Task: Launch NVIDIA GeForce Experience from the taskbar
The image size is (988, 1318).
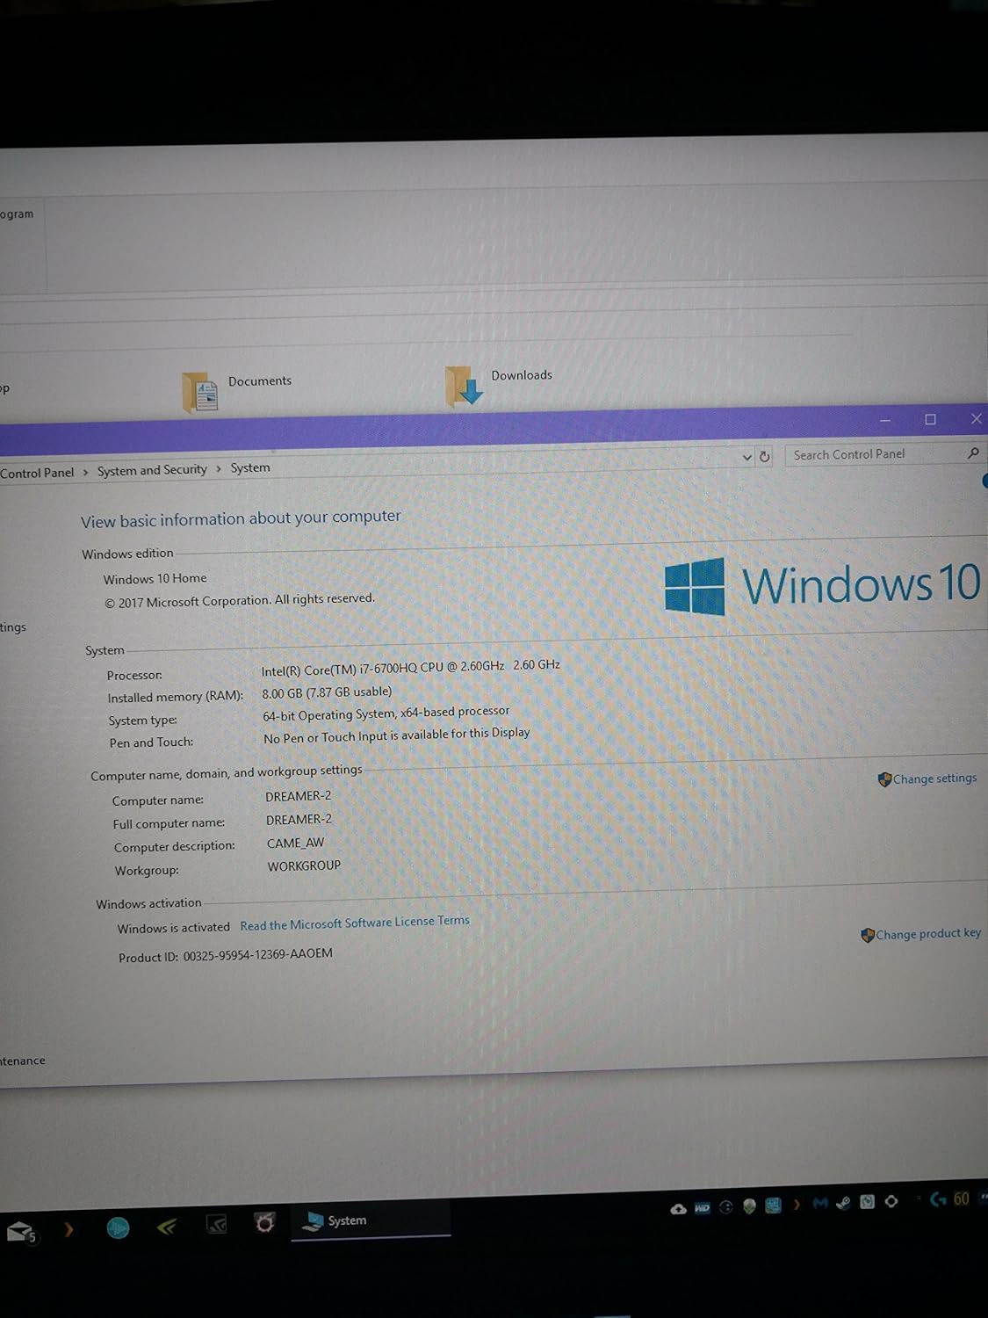Action: [x=167, y=1227]
